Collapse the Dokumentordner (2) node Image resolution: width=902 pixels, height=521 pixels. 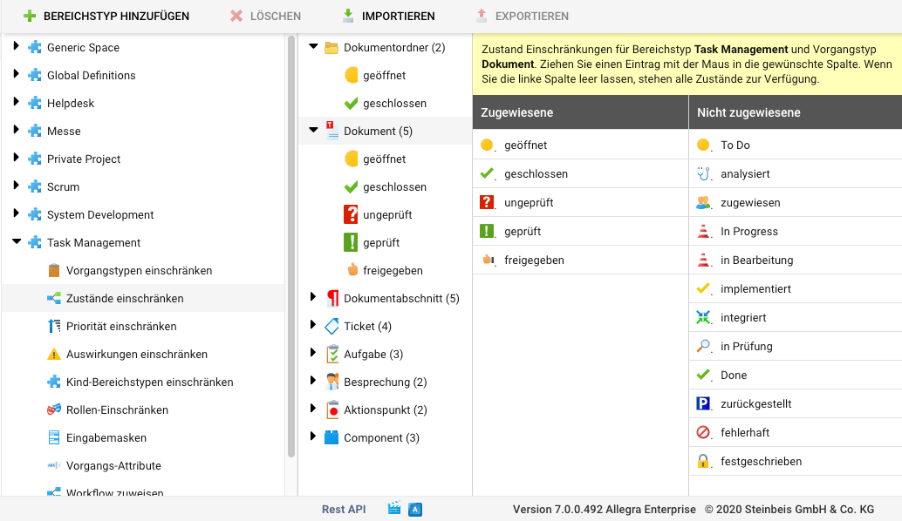click(314, 47)
